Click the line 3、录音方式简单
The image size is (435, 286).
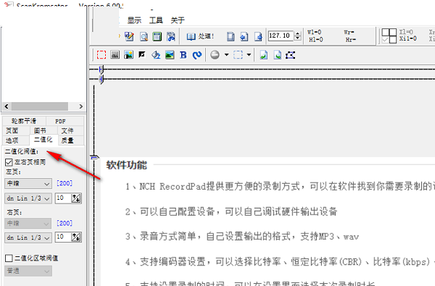click(242, 237)
